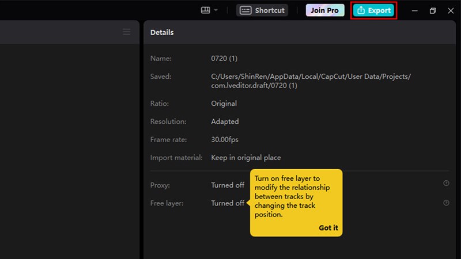Click the Resolution value Adapted

coord(225,121)
